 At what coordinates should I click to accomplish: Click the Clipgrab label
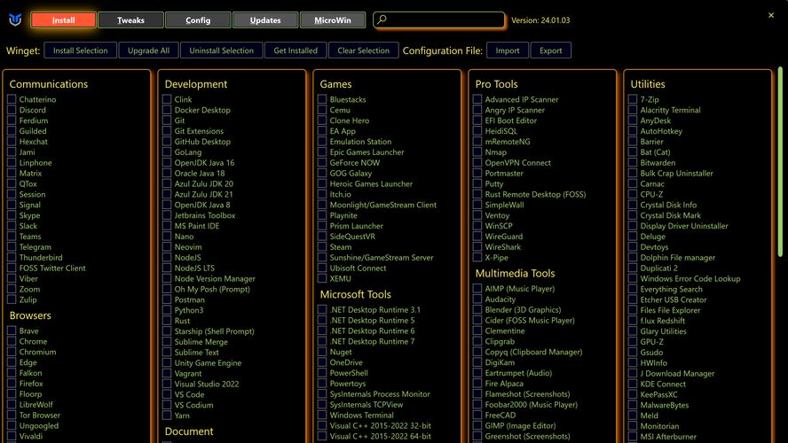[500, 341]
